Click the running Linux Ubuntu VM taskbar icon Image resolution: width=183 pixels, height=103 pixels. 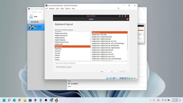[56, 100]
